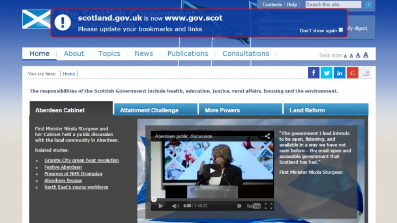Click the video progress bar scrubber

point(154,199)
